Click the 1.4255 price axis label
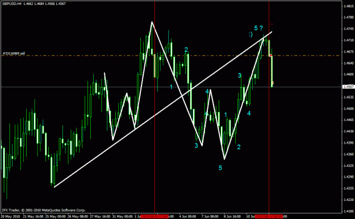Screen dimensions: 355x219 (x=349, y=188)
